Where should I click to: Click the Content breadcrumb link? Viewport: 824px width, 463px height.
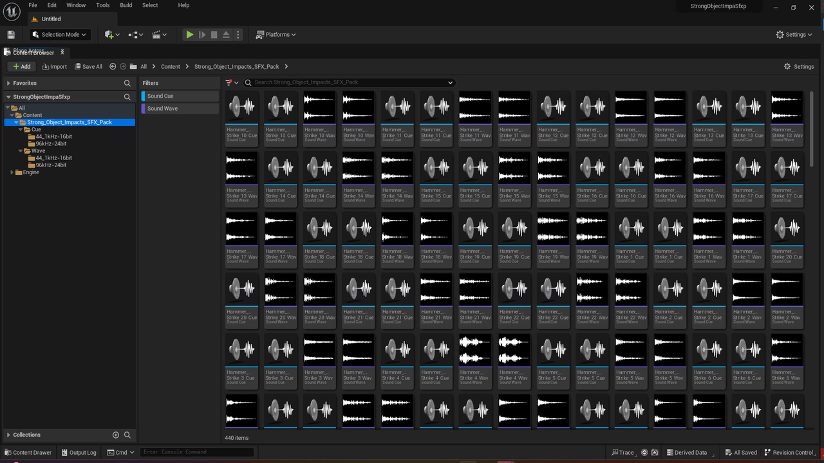point(171,66)
